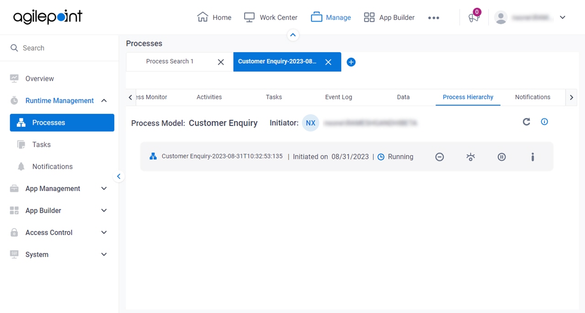The height and width of the screenshot is (313, 585).
Task: Click the Runtime Management clock icon
Action: [x=14, y=101]
